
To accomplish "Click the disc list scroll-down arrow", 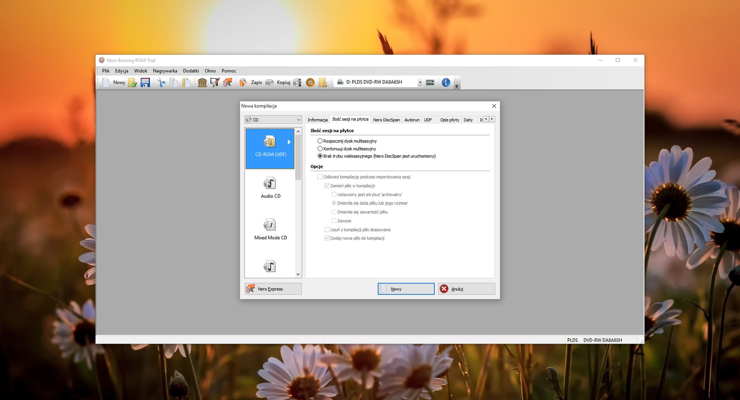I will (x=298, y=274).
